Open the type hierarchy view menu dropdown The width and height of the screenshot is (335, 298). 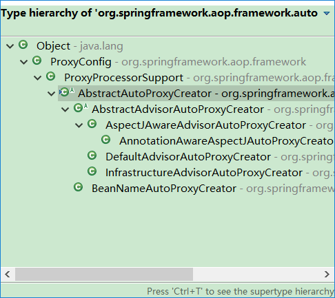327,13
